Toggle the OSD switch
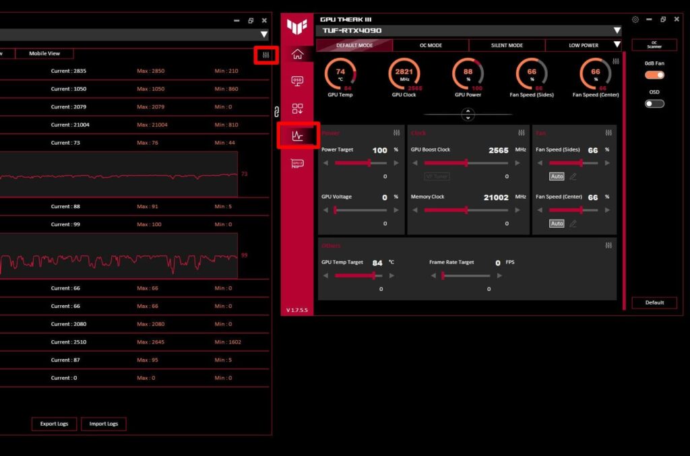 click(654, 104)
